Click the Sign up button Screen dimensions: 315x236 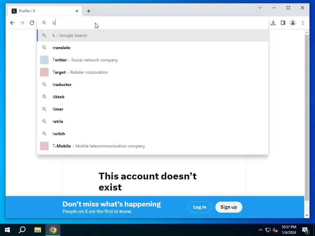229,207
